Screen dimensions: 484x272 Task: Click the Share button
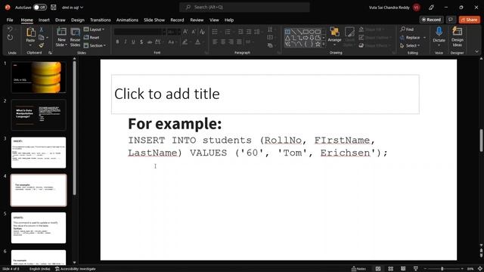point(470,20)
